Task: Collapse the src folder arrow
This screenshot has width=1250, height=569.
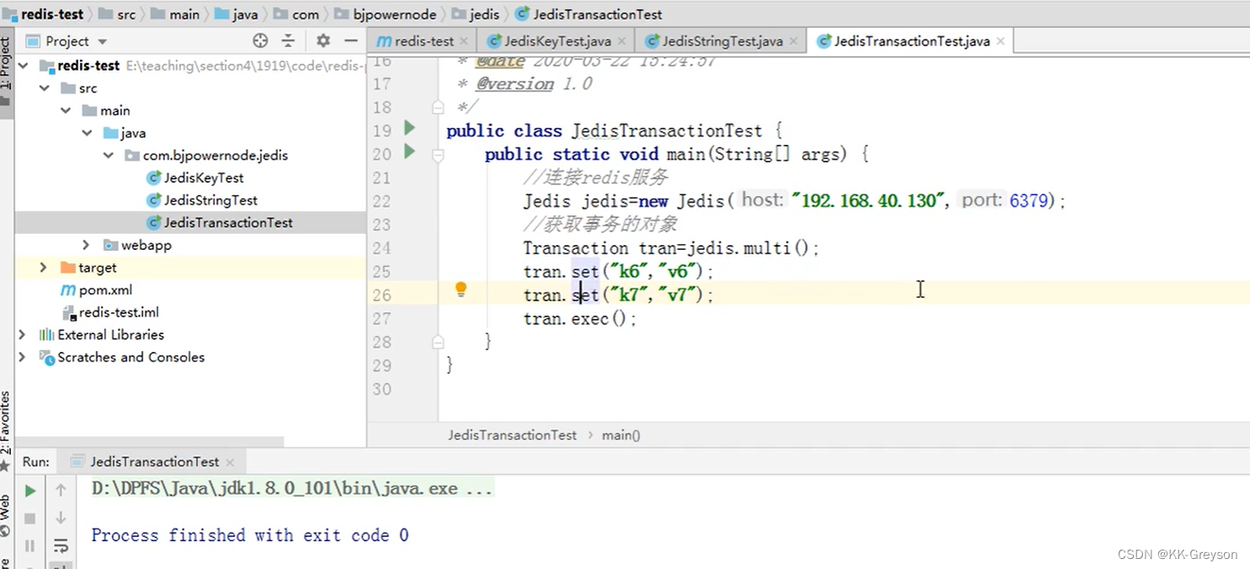Action: click(x=44, y=88)
